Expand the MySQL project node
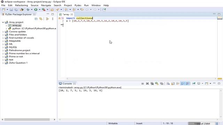Screen dimensions: 223x125 tap(3, 47)
